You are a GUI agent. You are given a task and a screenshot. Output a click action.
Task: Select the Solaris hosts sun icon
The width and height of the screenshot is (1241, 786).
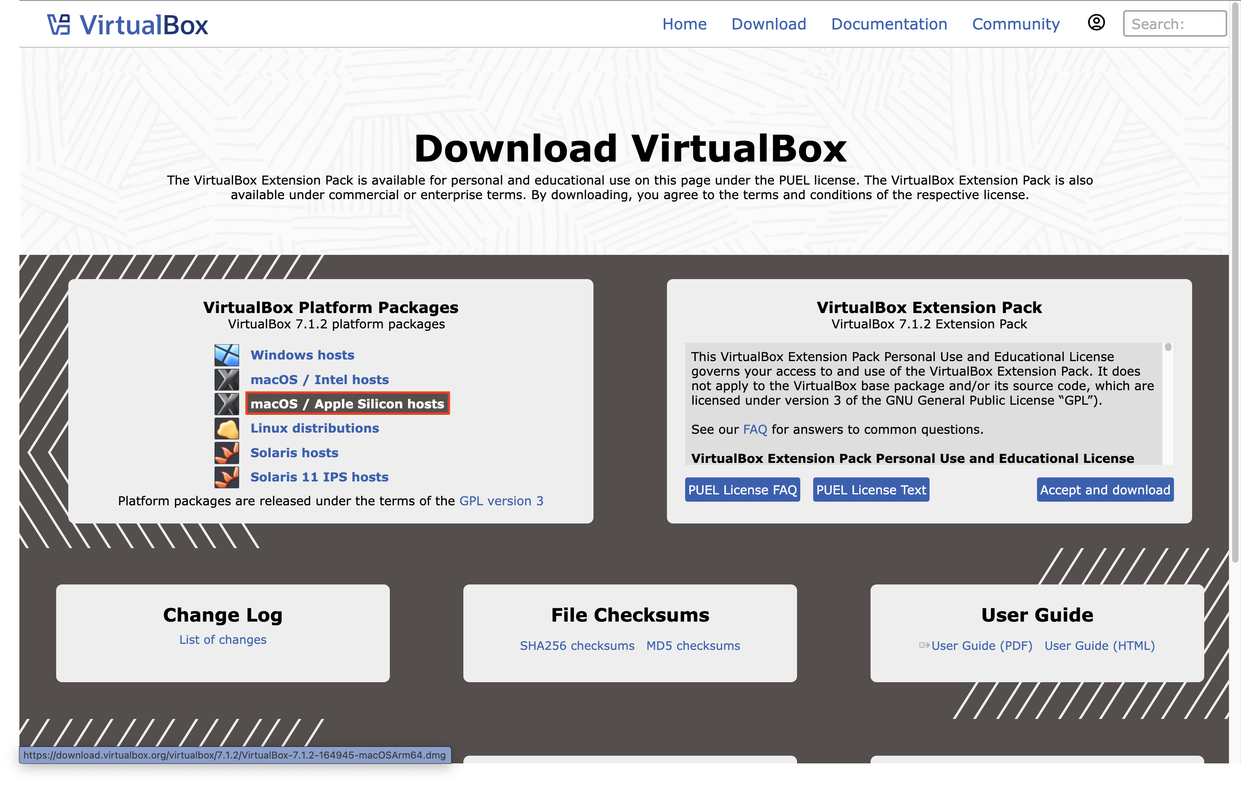click(227, 452)
